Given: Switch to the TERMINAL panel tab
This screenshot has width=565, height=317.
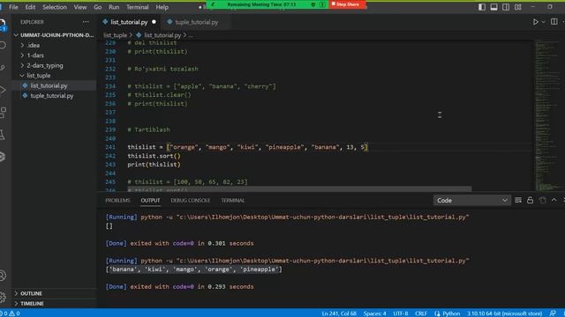Looking at the screenshot, I should pyautogui.click(x=233, y=200).
